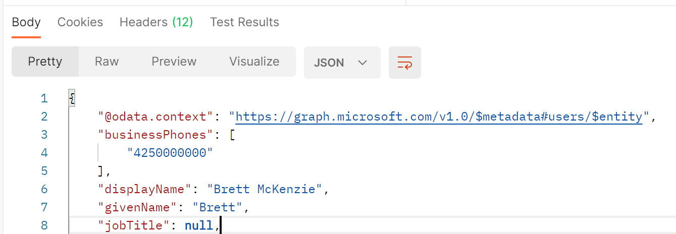
Task: Switch to Raw view mode
Action: (x=107, y=62)
